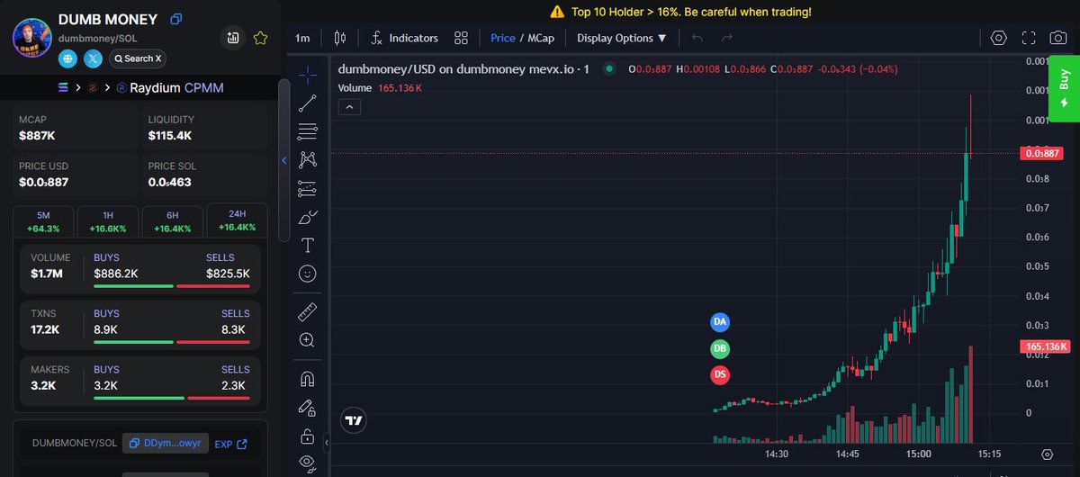The image size is (1080, 477).
Task: Open the indicator templates grid icon
Action: click(461, 38)
